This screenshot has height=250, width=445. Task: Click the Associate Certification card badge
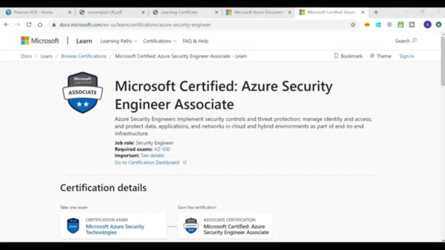click(x=191, y=226)
